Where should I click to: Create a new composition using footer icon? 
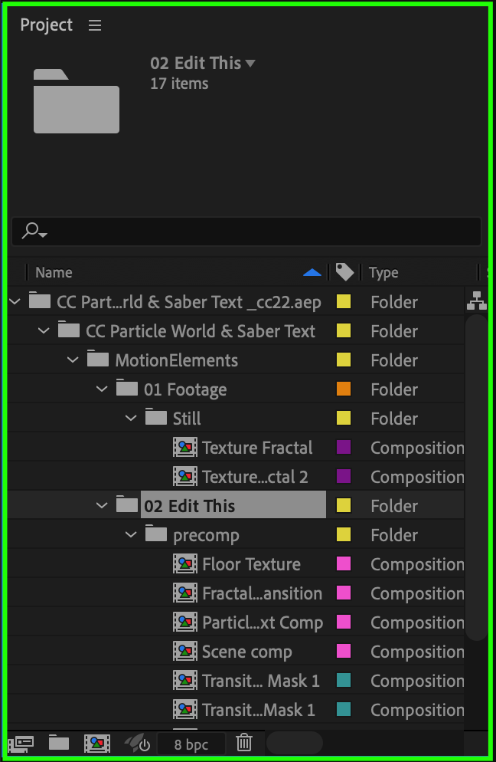97,744
